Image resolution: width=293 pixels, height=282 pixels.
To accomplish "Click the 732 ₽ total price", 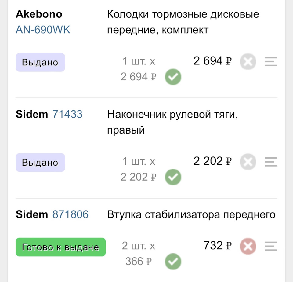I will click(218, 246).
